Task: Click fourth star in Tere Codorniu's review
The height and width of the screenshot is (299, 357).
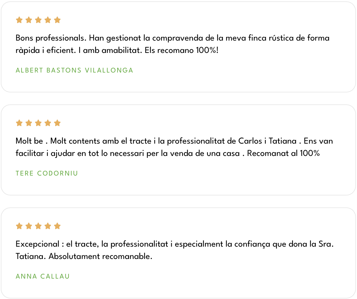Action: coord(48,123)
